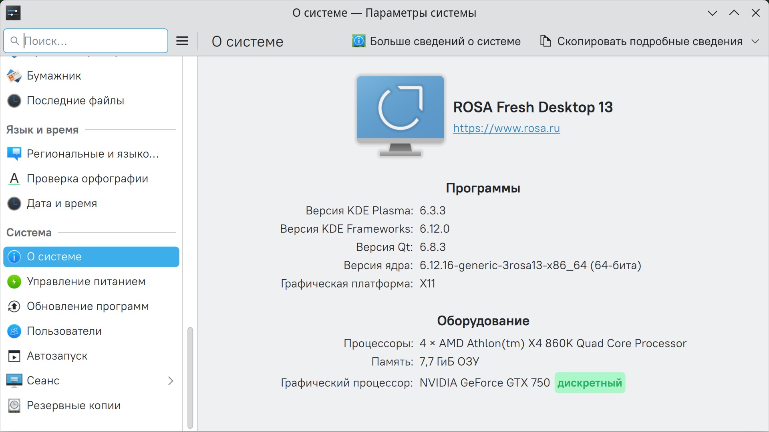Open the https://www.rosa.ru link
Viewport: 769px width, 432px height.
tap(506, 128)
